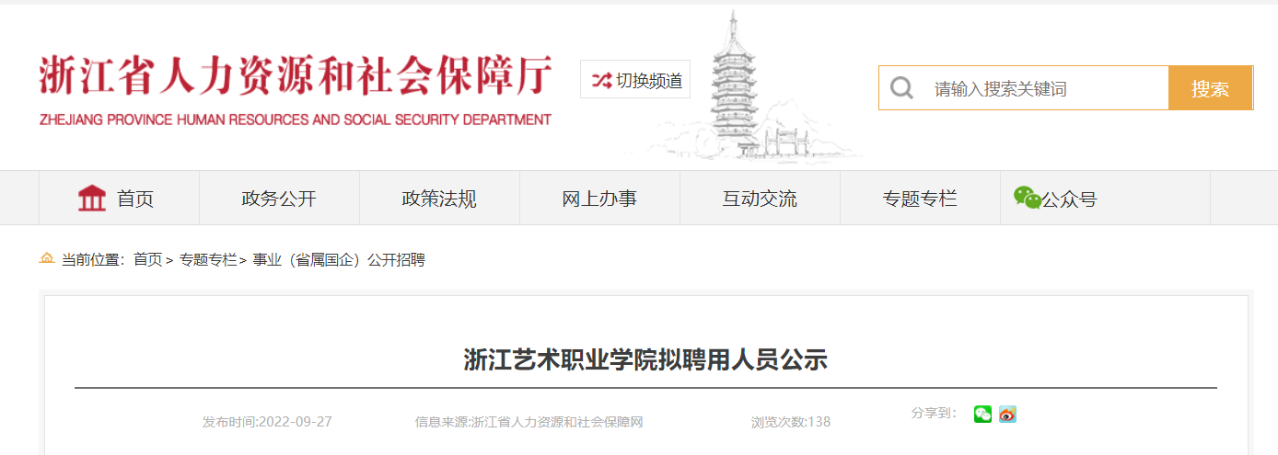This screenshot has width=1278, height=455.
Task: Open 事业（省属国企）公开招聘 breadcrumb link
Action: tap(338, 260)
